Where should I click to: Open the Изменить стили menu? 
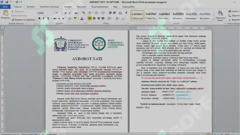point(220,16)
